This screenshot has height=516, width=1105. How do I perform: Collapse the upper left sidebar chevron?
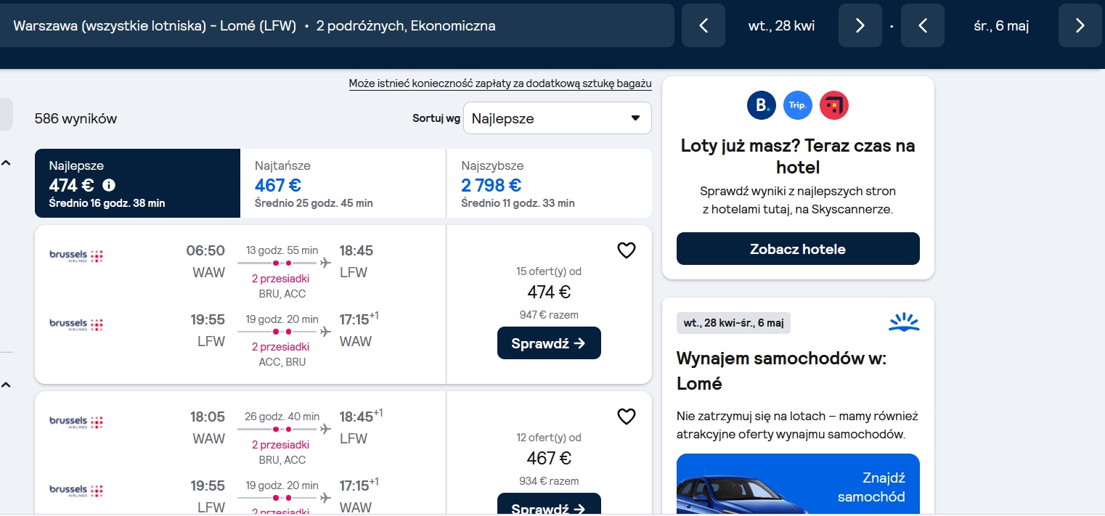6,163
